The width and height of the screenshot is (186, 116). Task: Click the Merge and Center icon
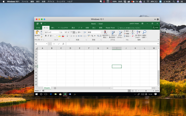pos(85,36)
